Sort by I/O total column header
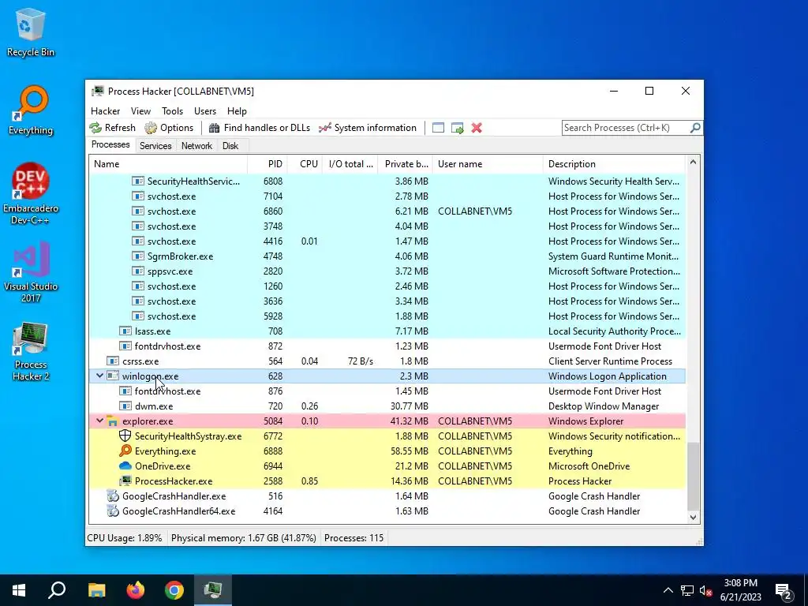Image resolution: width=808 pixels, height=606 pixels. (x=350, y=164)
